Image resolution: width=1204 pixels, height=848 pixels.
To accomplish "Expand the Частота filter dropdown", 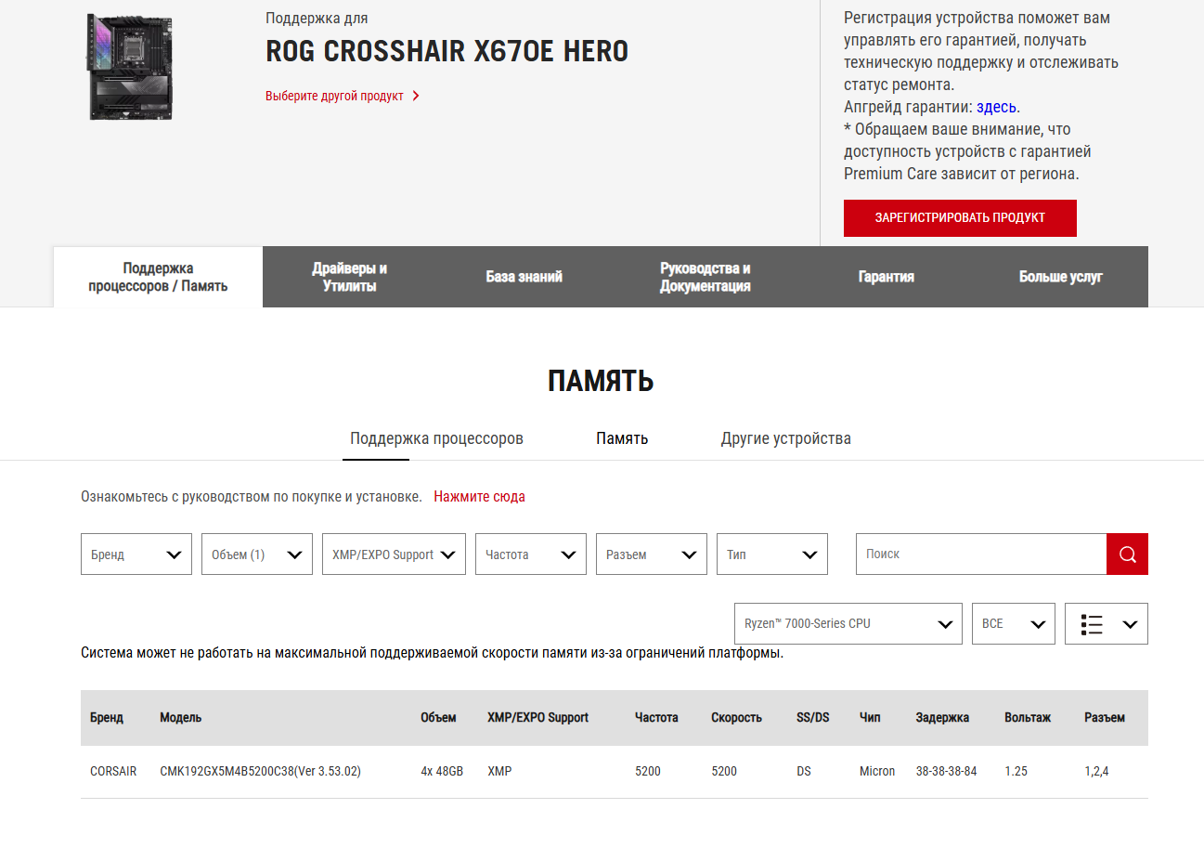I will 531,554.
